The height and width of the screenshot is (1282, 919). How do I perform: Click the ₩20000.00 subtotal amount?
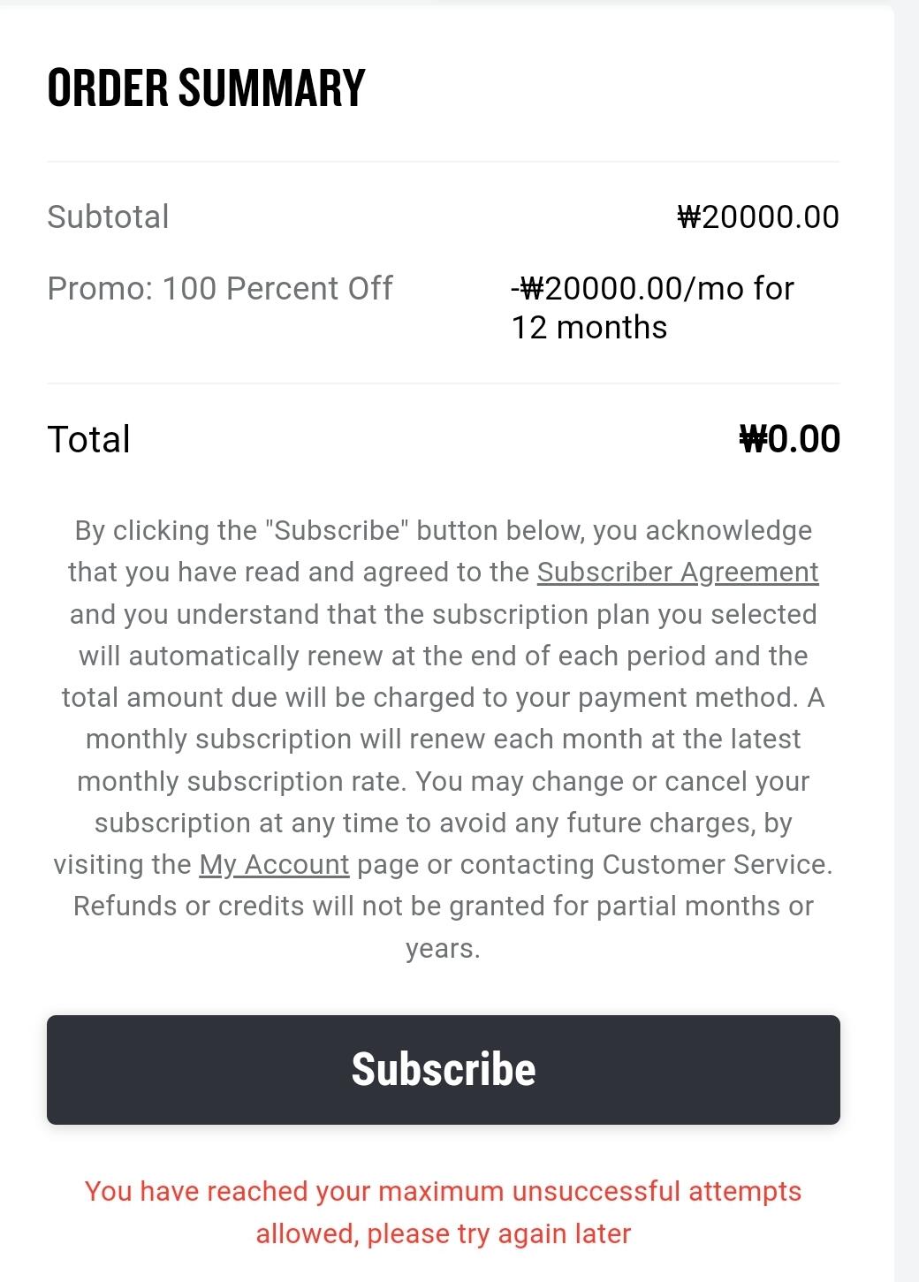pyautogui.click(x=758, y=217)
